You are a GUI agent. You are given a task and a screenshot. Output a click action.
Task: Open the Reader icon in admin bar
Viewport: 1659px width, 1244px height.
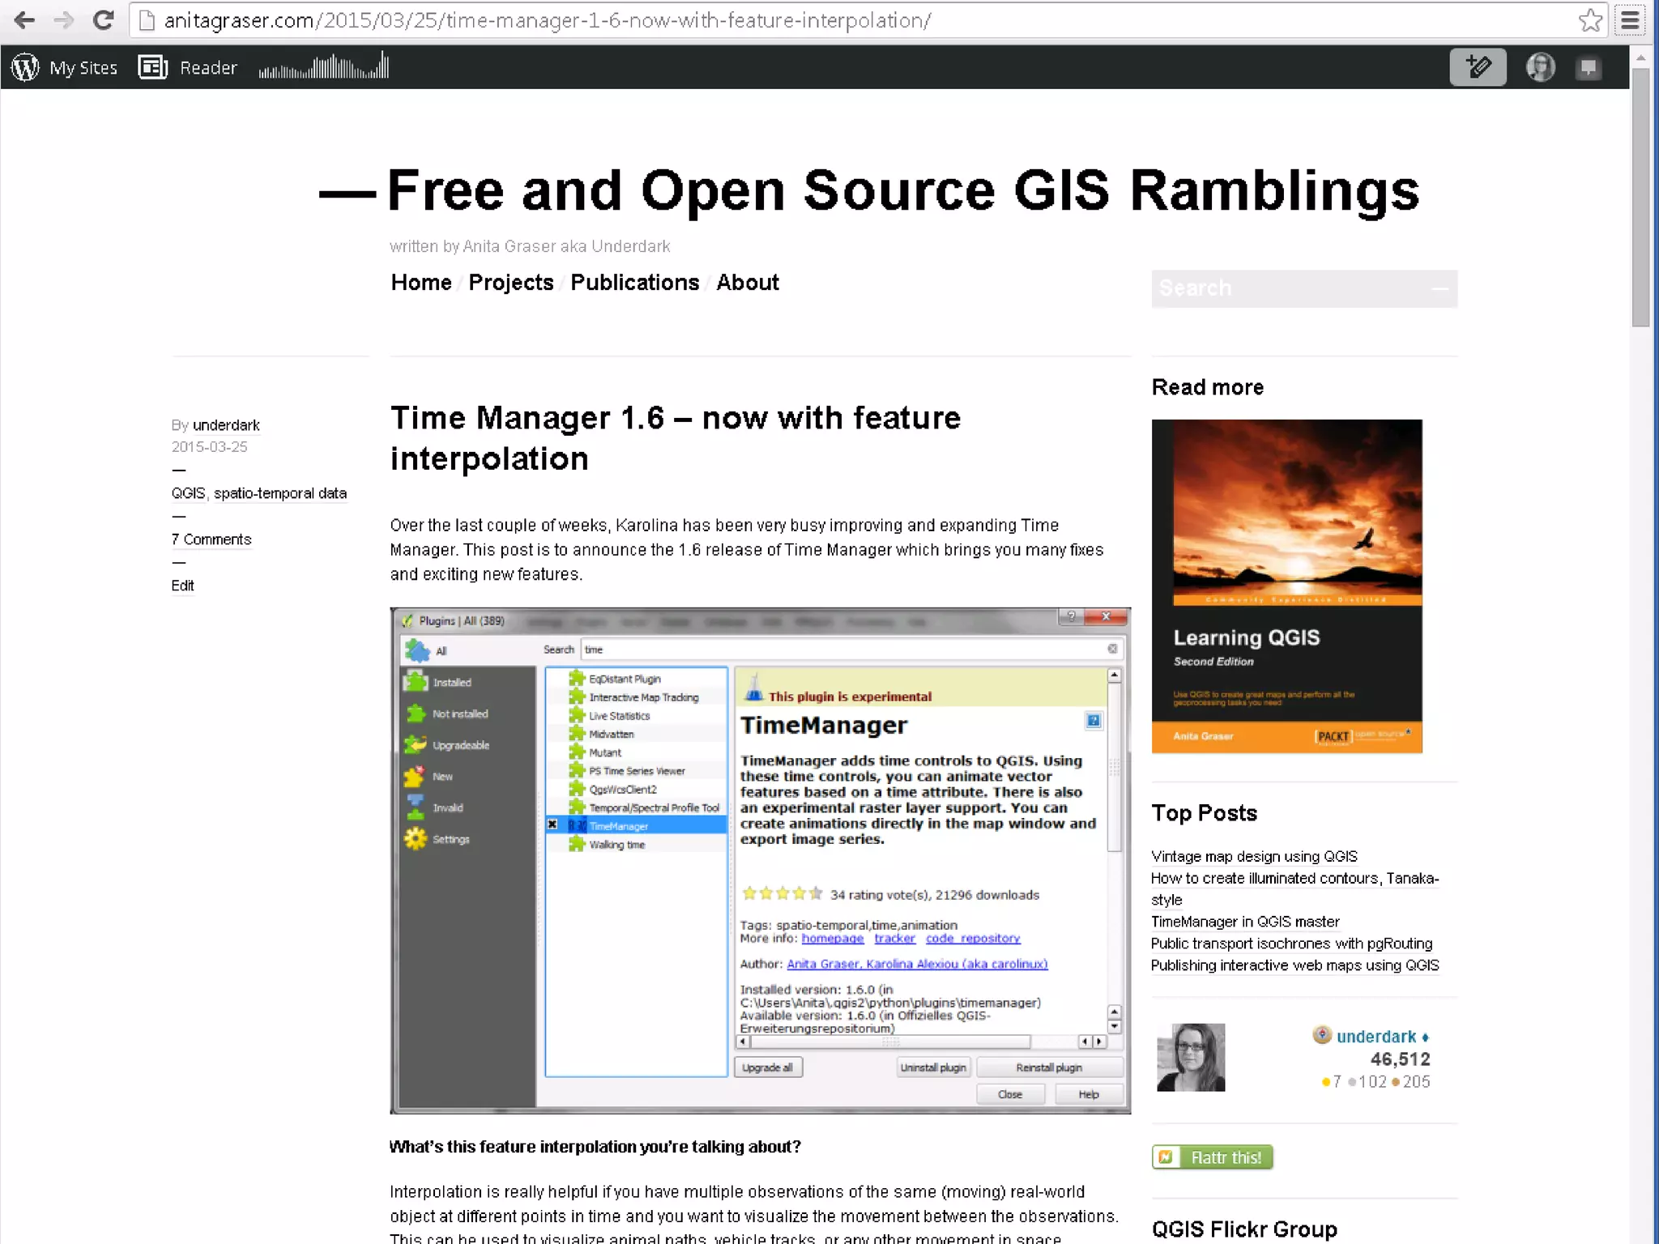point(153,67)
